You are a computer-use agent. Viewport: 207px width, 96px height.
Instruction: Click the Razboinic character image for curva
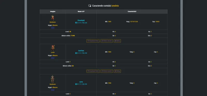(53, 79)
